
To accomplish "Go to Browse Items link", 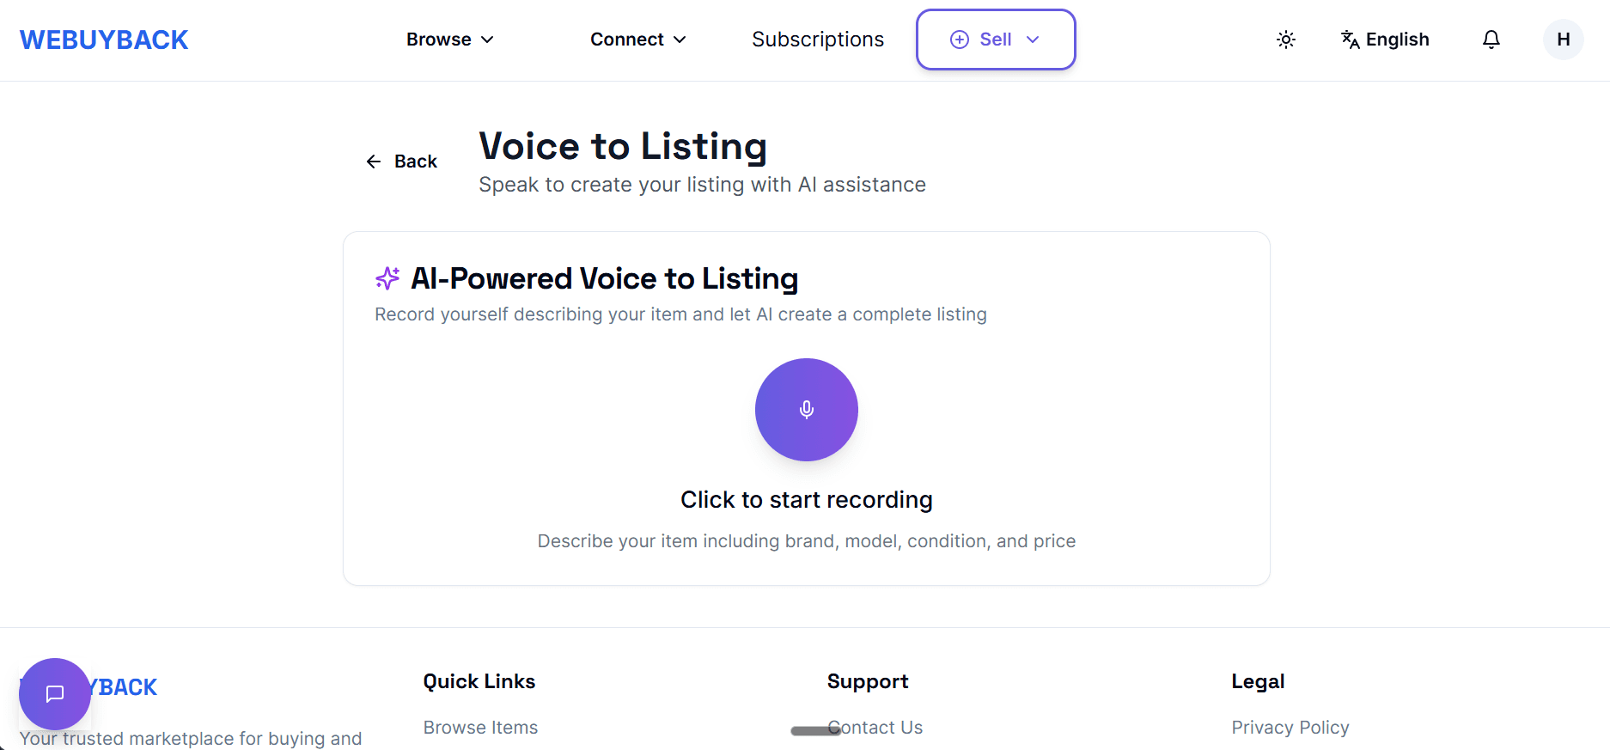I will (x=480, y=728).
